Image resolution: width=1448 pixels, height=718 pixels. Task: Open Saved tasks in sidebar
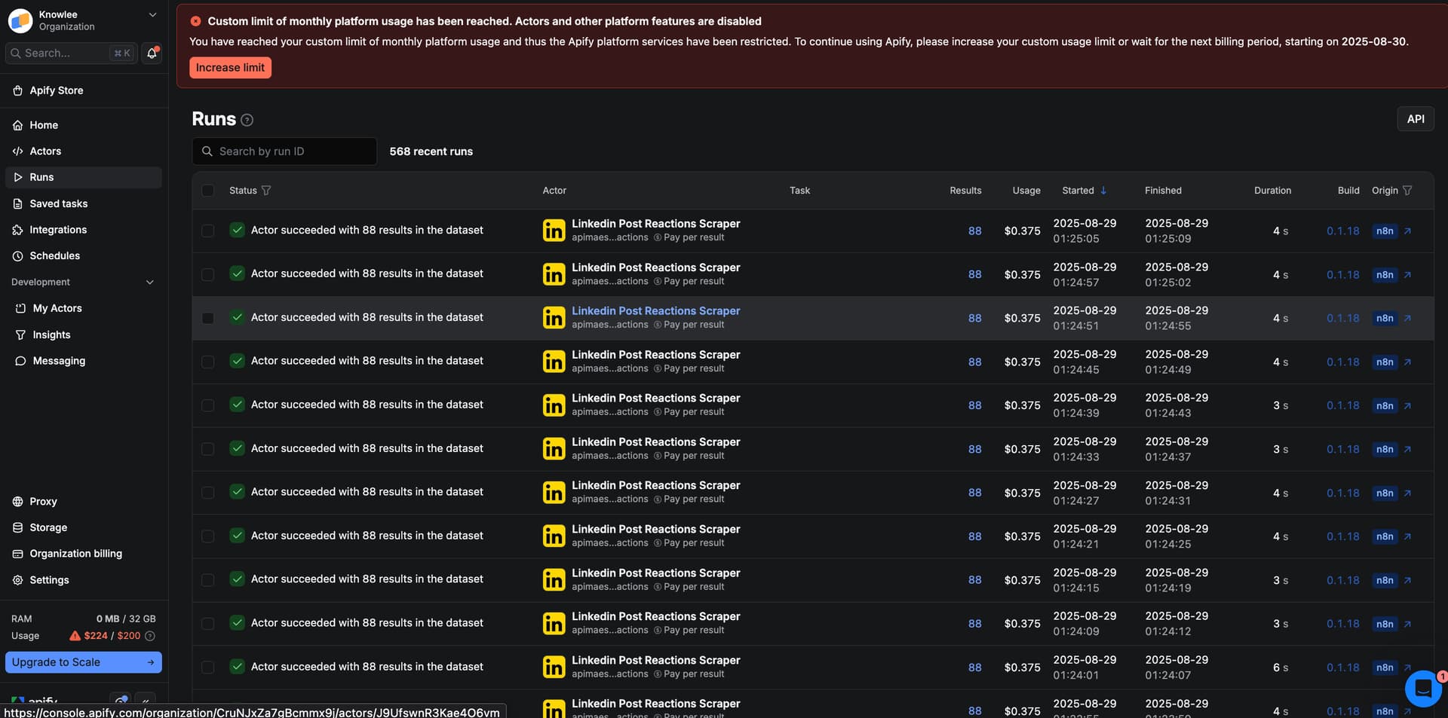(x=84, y=203)
